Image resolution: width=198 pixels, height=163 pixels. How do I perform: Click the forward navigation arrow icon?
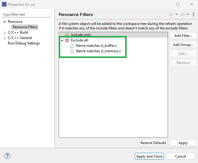182,14
